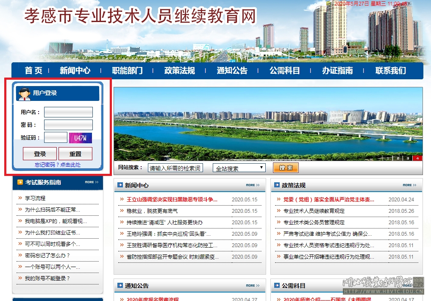
Task: Click the 通知公告 section header icon
Action: (120, 286)
